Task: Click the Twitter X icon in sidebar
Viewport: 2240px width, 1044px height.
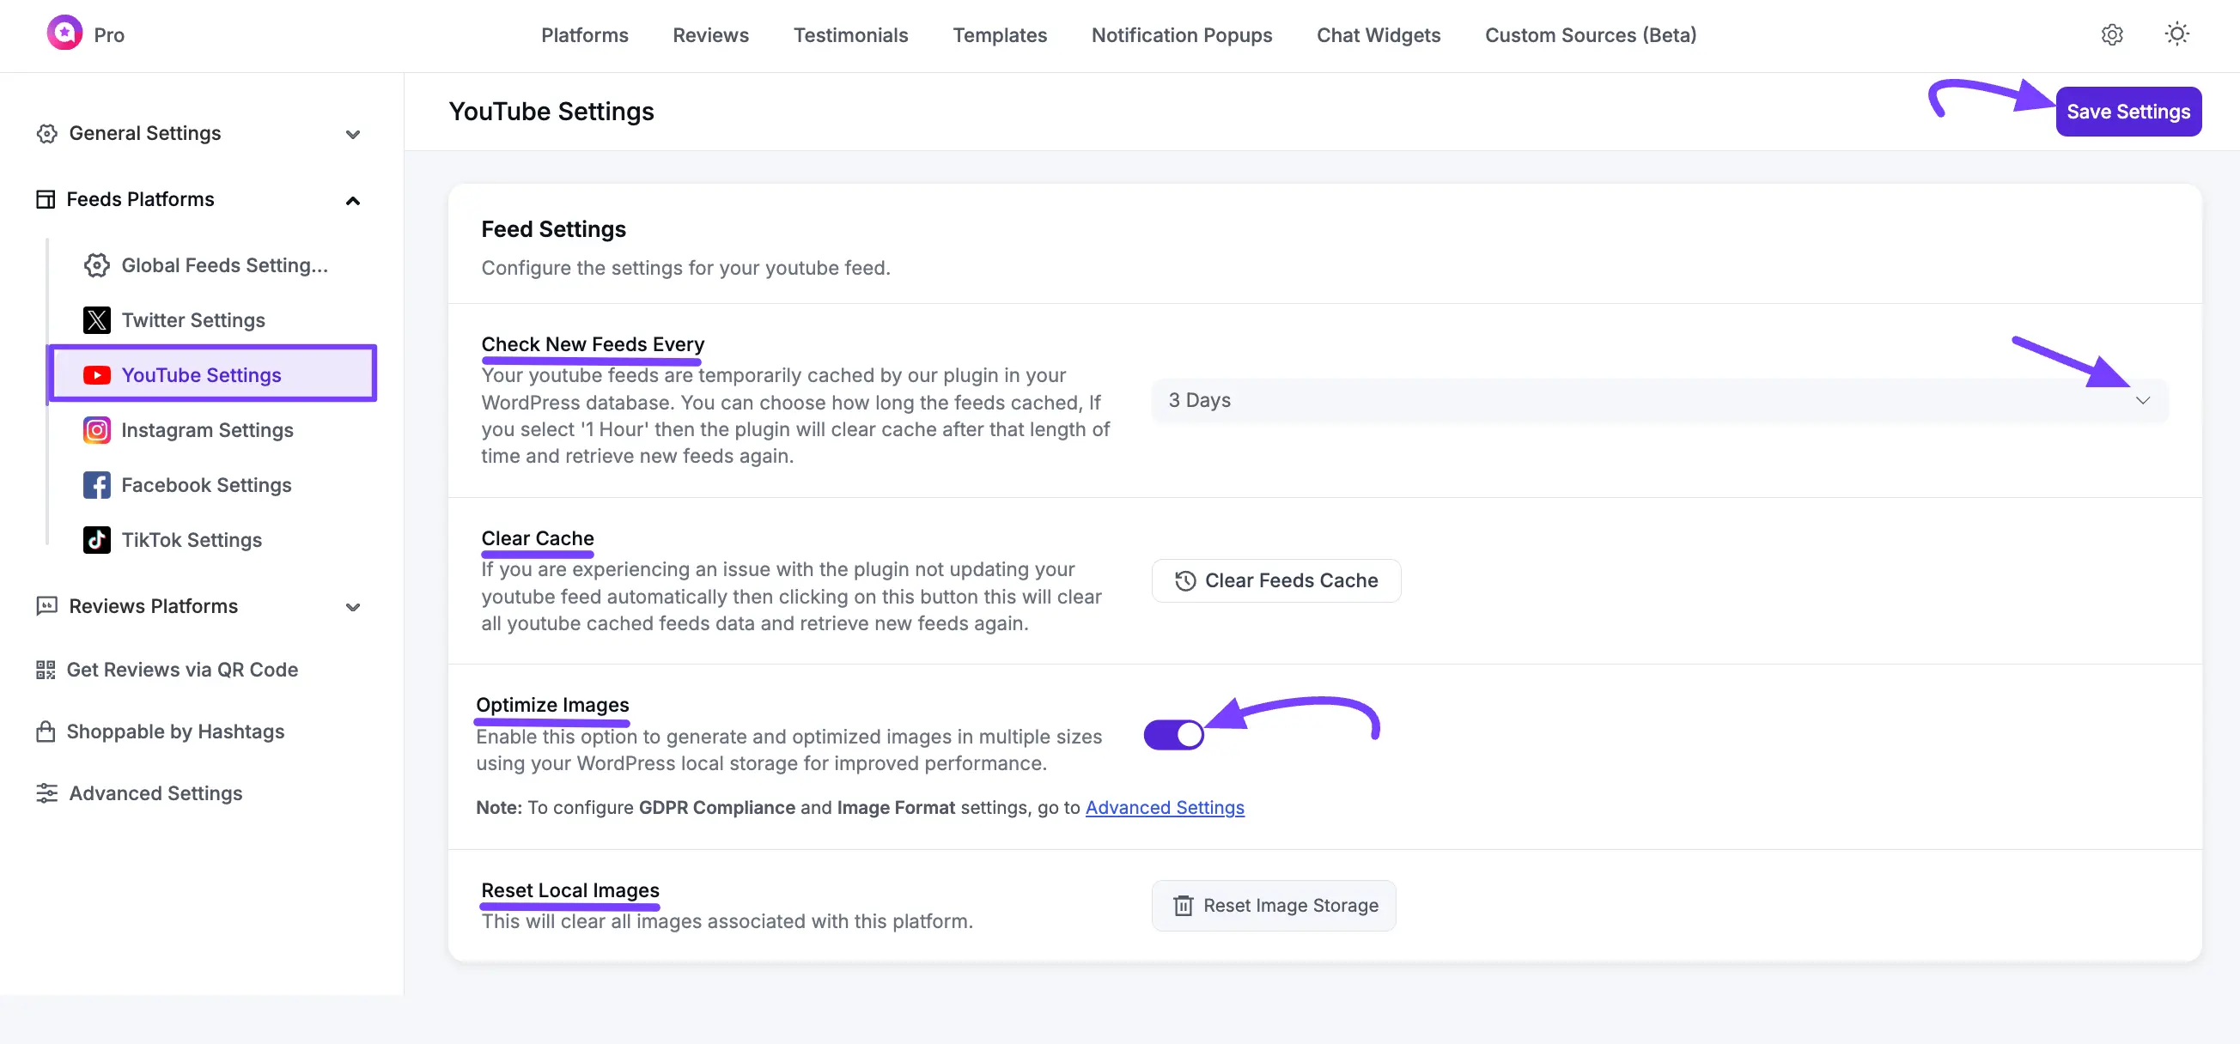Action: point(96,320)
